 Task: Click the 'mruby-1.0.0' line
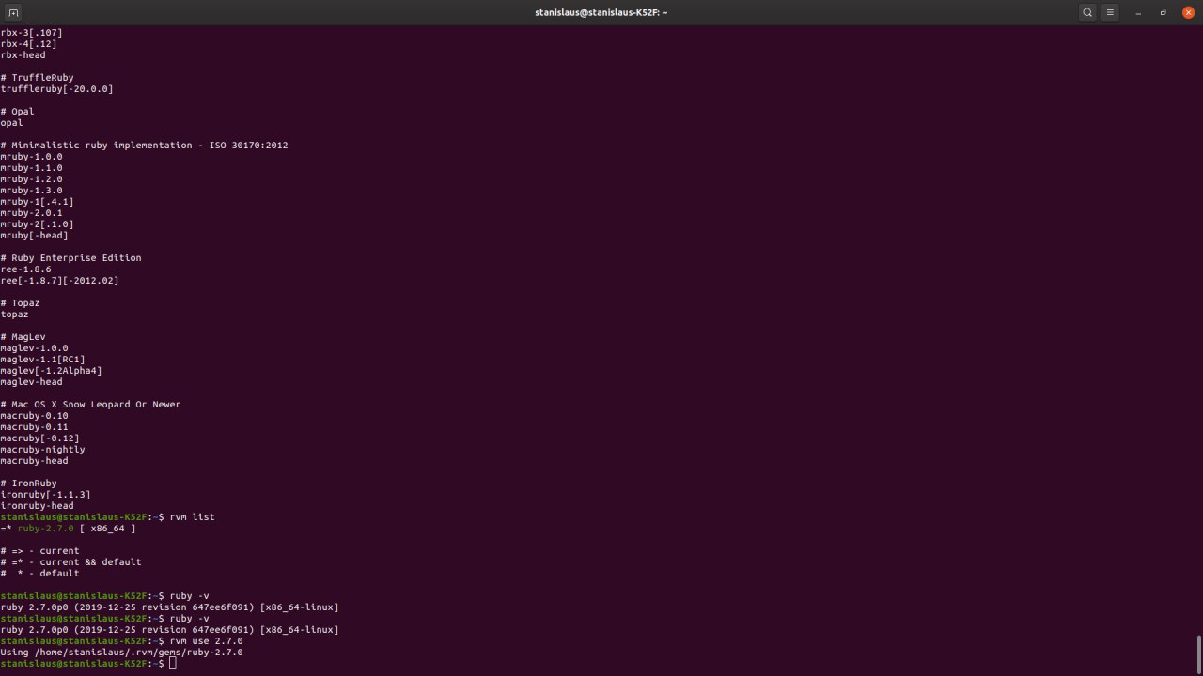click(x=32, y=157)
